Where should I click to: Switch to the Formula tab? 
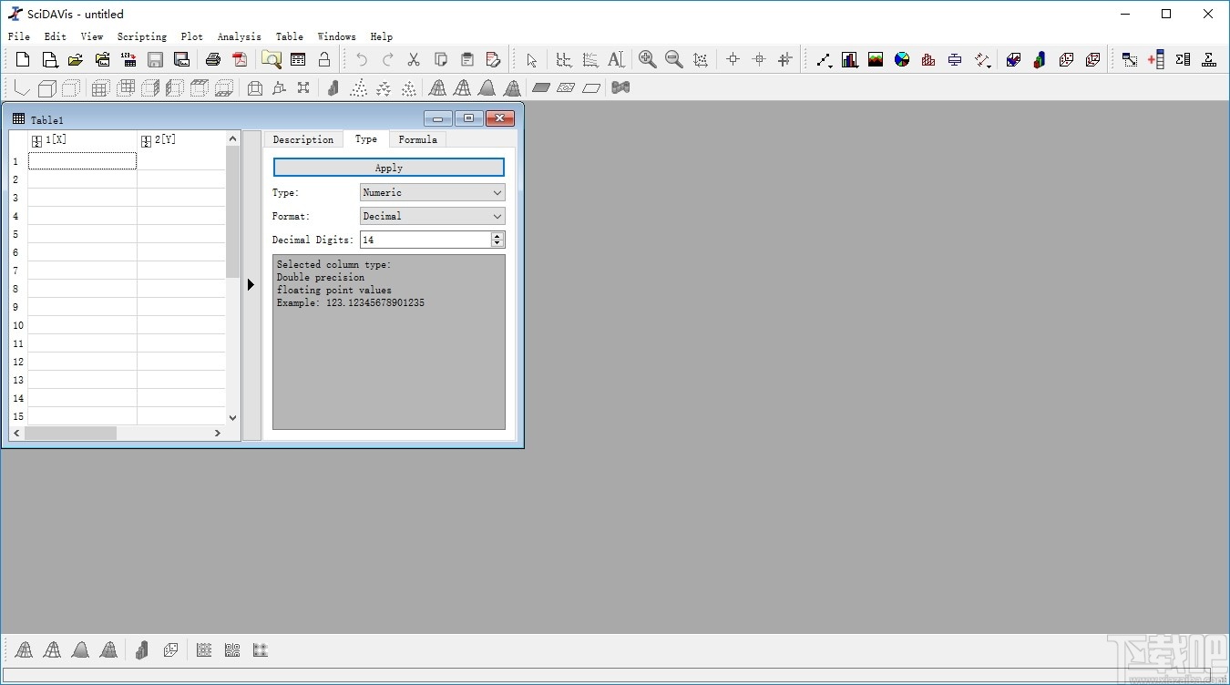417,139
